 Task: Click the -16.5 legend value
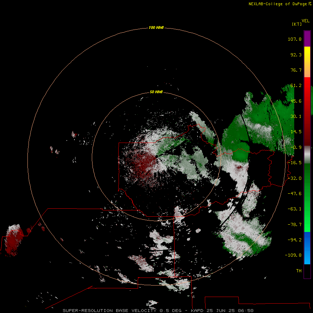point(295,163)
